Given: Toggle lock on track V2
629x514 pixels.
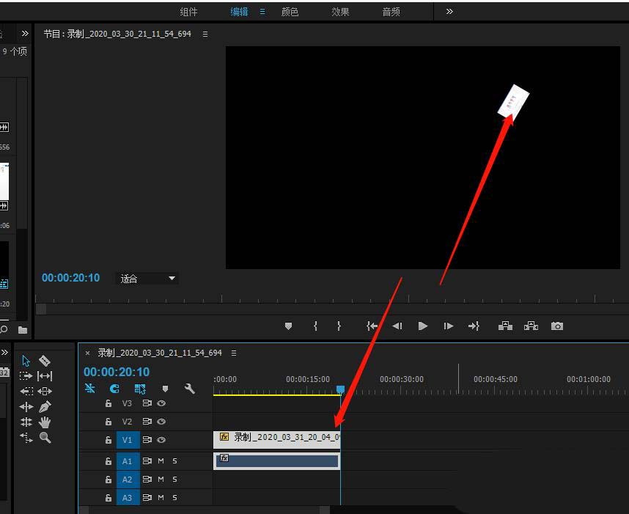Looking at the screenshot, I should (x=108, y=422).
